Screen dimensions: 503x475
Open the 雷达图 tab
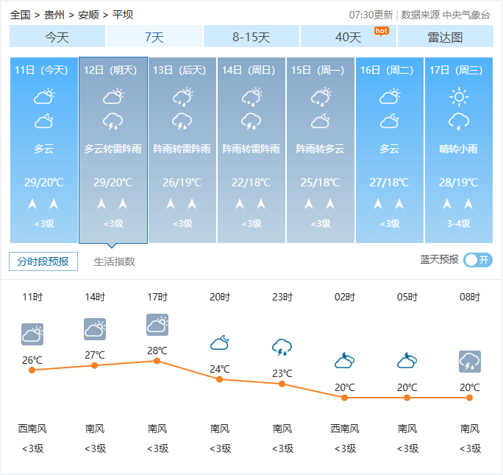tap(445, 37)
